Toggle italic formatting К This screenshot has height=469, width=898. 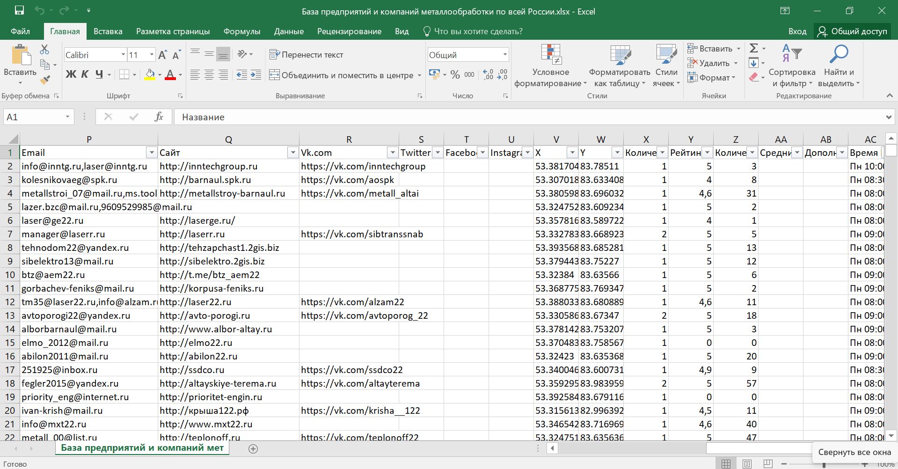[x=85, y=74]
